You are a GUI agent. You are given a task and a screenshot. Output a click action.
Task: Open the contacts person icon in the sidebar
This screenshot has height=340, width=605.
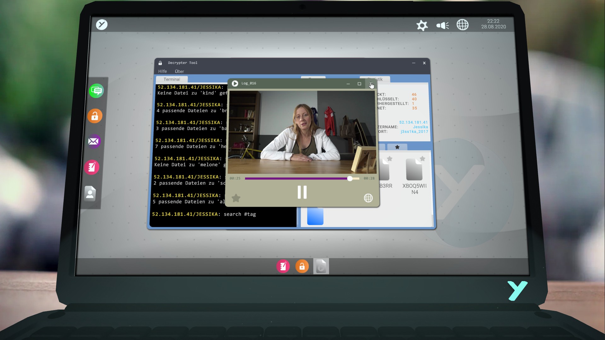click(x=90, y=193)
